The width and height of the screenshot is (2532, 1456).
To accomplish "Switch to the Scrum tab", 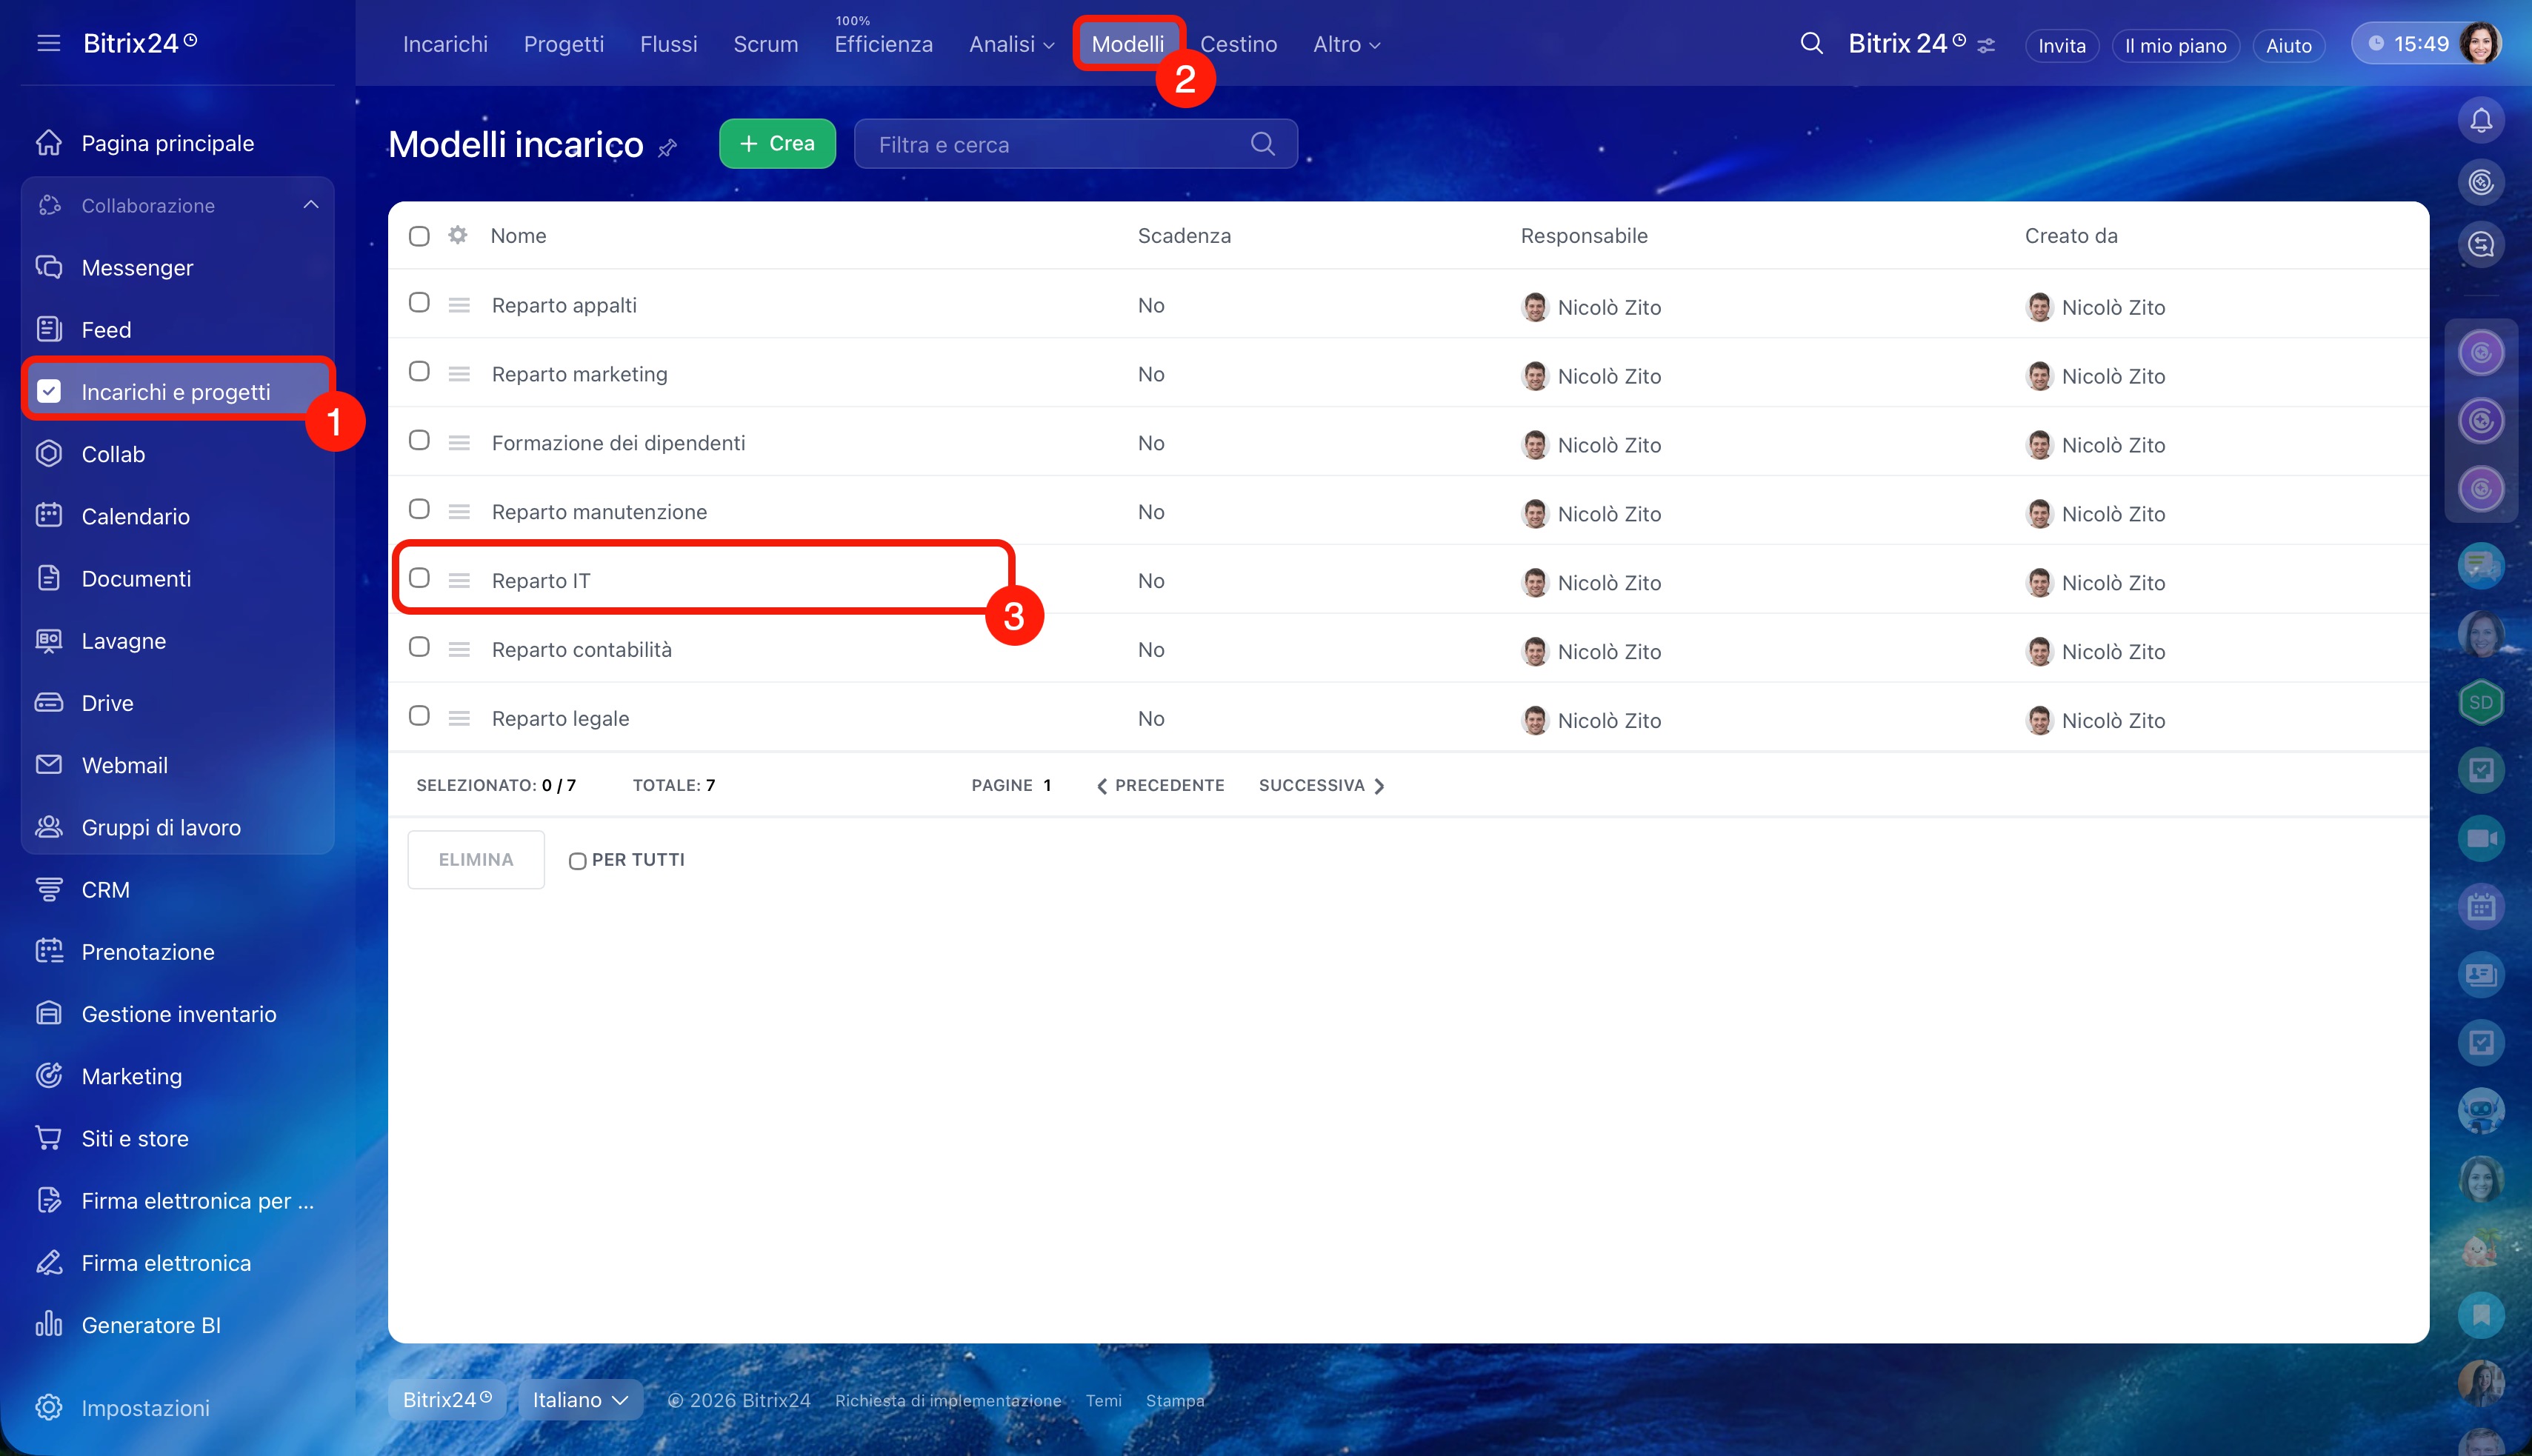I will (765, 44).
